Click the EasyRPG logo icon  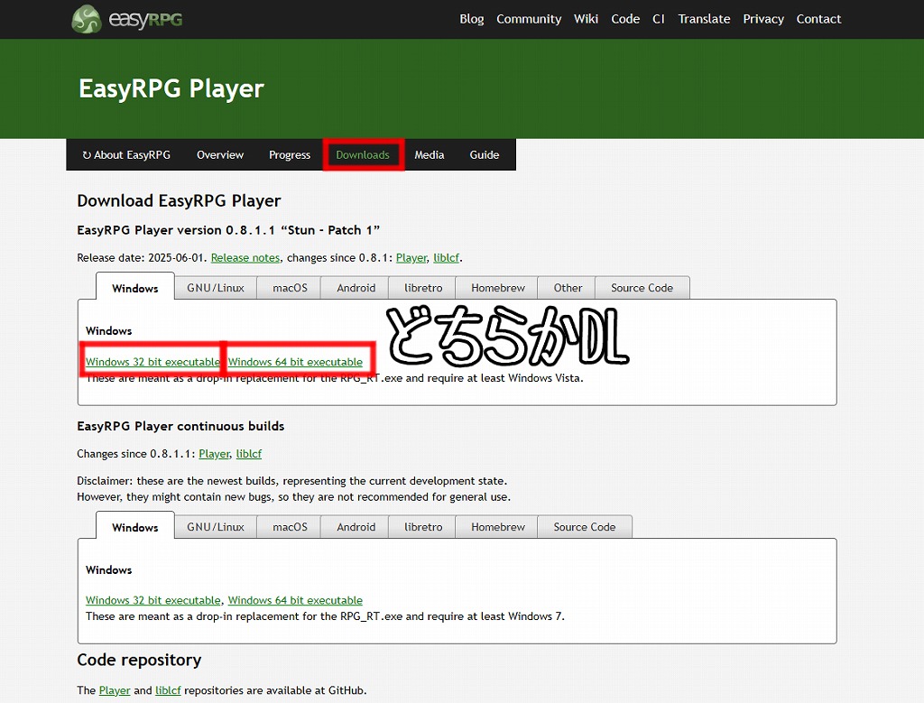tap(87, 19)
